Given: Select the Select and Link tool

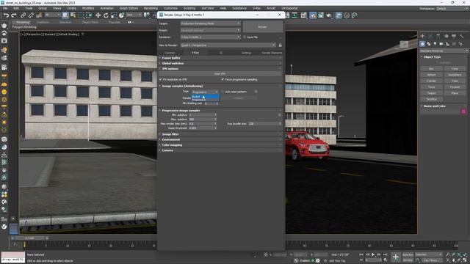Looking at the screenshot, I should coord(23,15).
